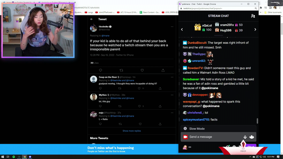Open the emote picker in chat input

(x=252, y=137)
